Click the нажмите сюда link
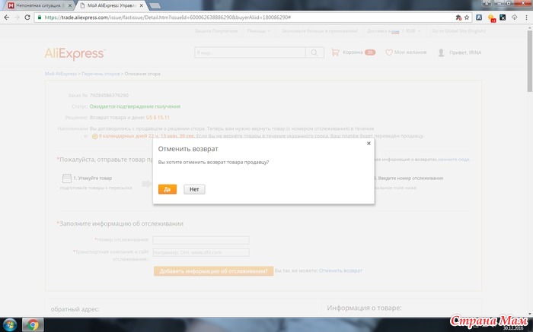The image size is (533, 332). 454,159
